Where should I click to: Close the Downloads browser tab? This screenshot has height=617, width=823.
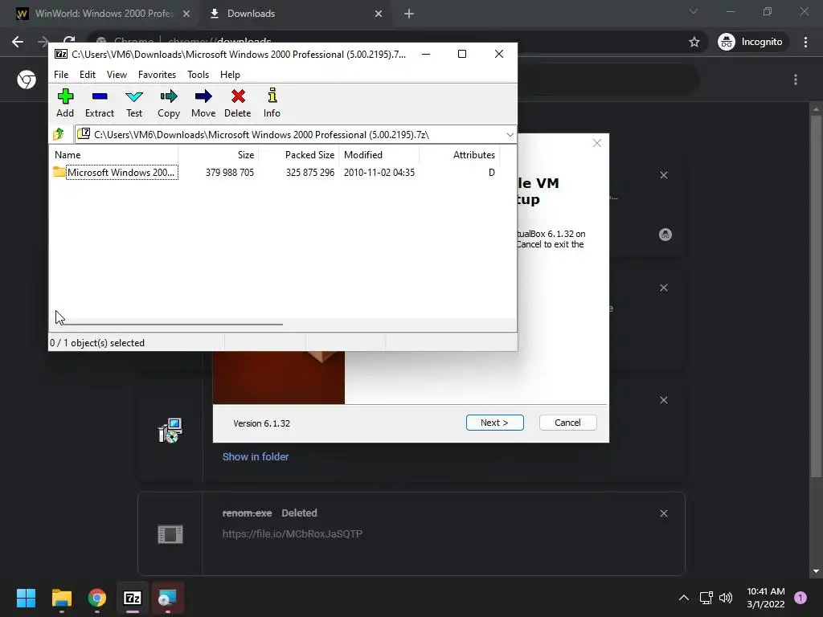click(379, 14)
